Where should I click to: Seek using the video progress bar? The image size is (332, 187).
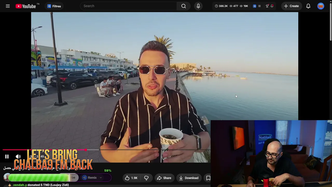coord(106,150)
